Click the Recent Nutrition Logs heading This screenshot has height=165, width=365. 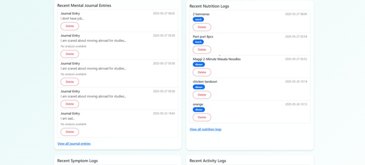209,6
